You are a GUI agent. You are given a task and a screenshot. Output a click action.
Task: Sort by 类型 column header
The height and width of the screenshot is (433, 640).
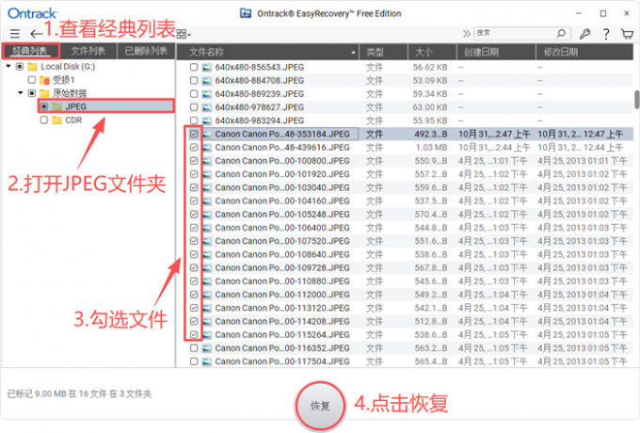(x=383, y=52)
